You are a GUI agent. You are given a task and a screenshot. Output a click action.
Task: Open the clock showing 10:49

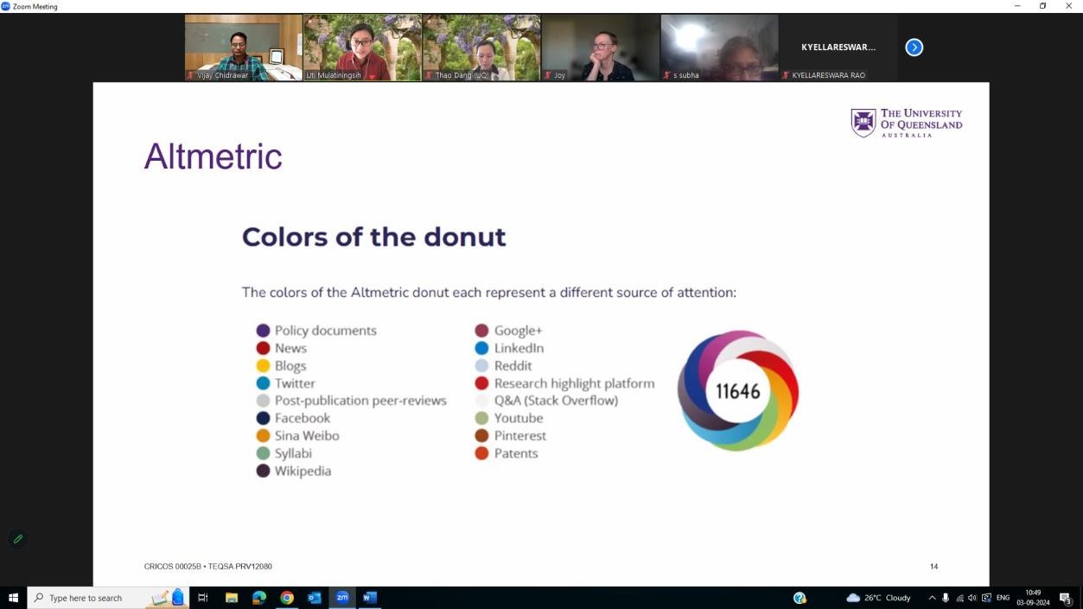point(1032,598)
